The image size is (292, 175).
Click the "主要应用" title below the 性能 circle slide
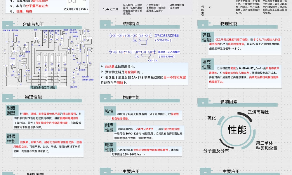tap(231, 171)
